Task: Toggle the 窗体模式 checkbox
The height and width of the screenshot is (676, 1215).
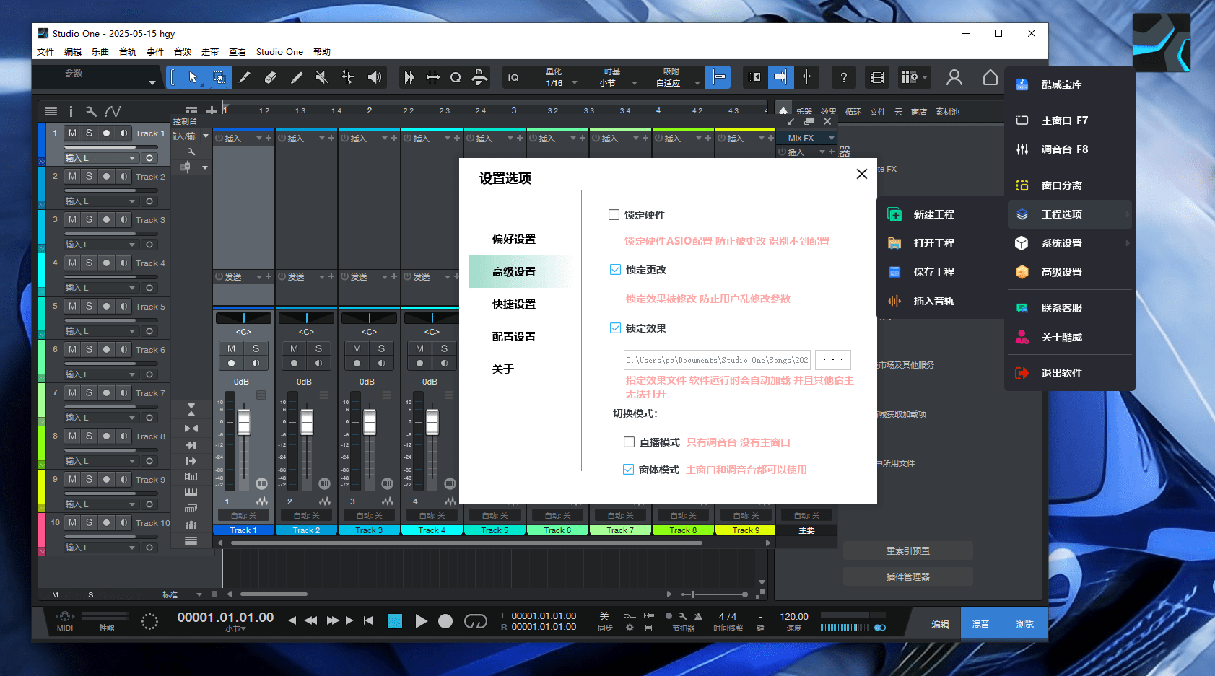Action: (x=628, y=470)
